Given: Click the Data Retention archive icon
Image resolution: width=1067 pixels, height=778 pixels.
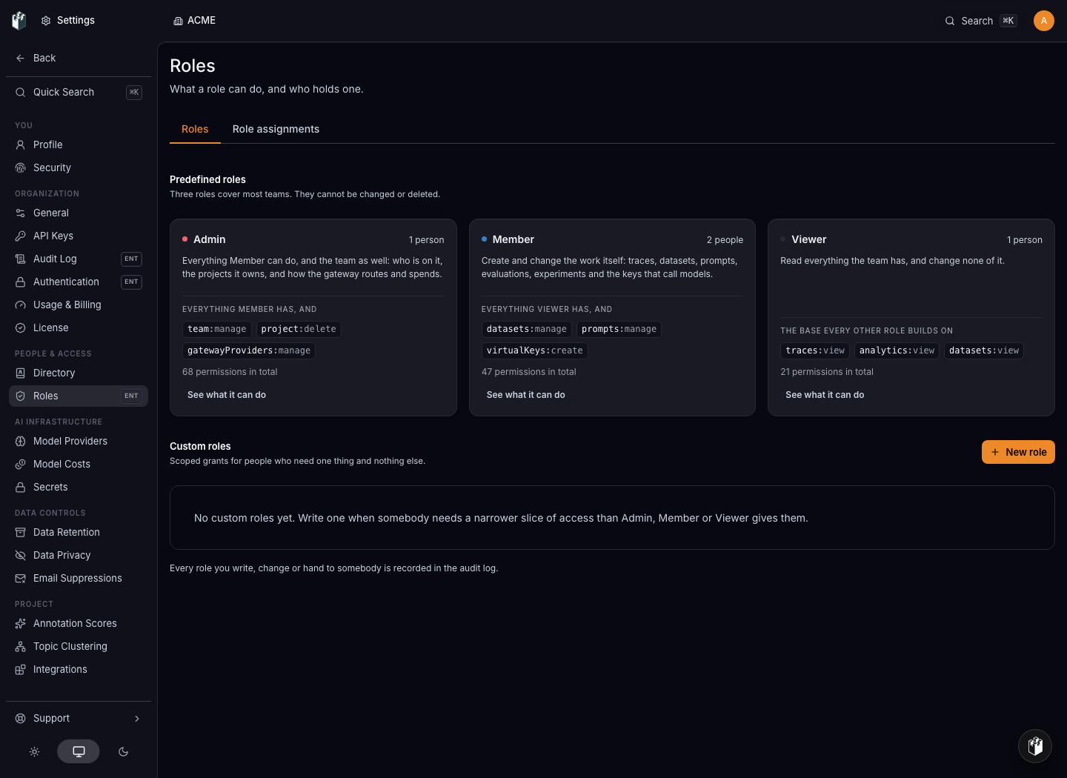Looking at the screenshot, I should point(21,532).
